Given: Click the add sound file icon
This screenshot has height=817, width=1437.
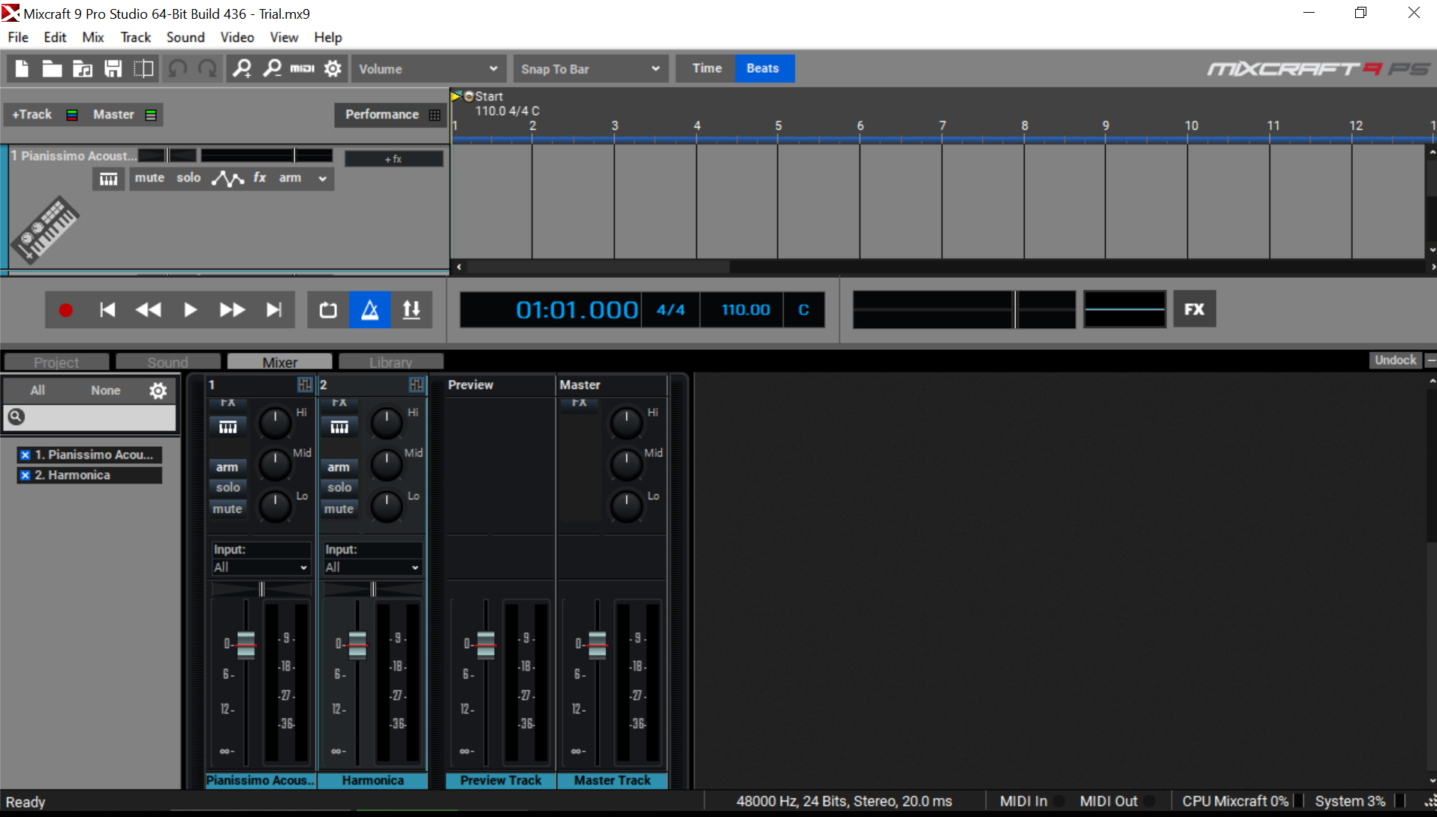Looking at the screenshot, I should pyautogui.click(x=83, y=69).
